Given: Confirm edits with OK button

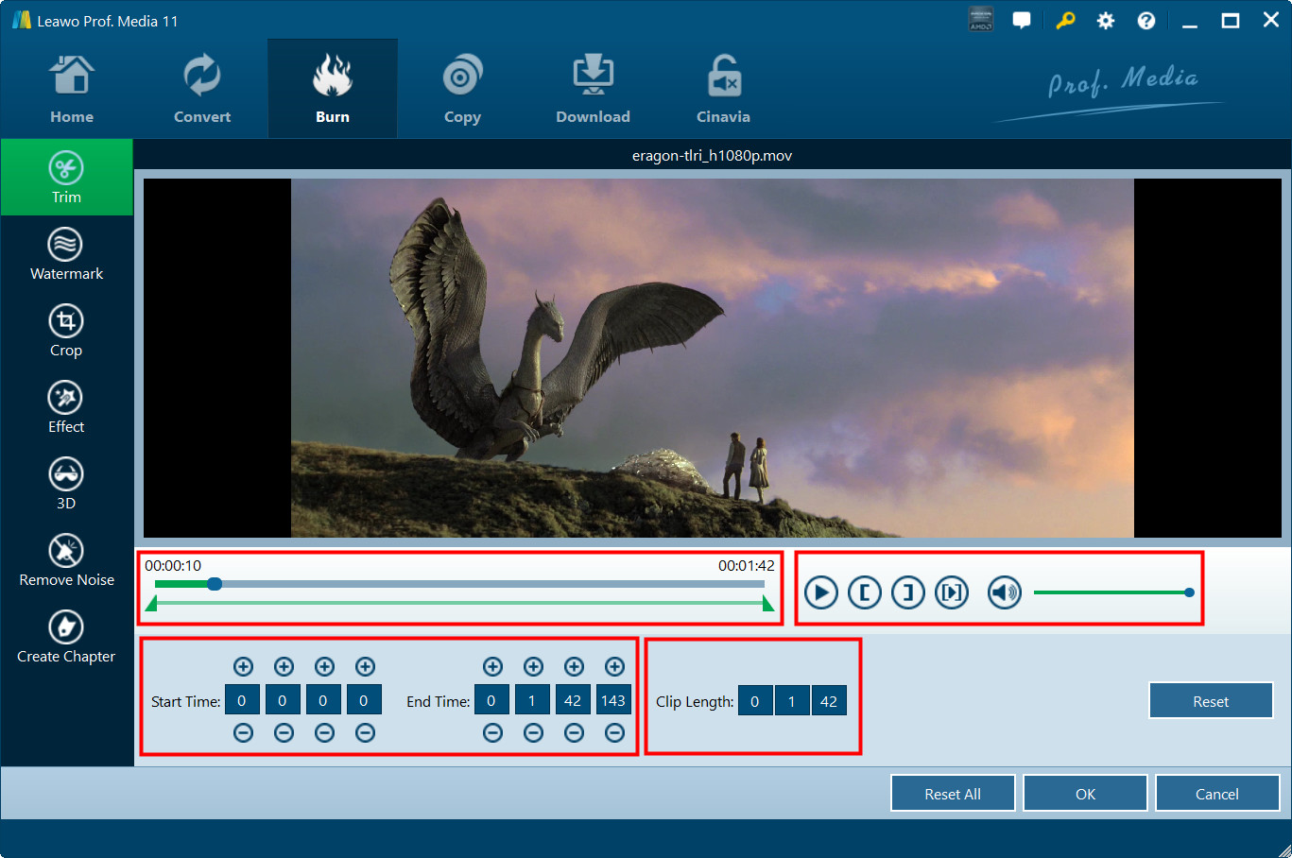Looking at the screenshot, I should 1085,794.
